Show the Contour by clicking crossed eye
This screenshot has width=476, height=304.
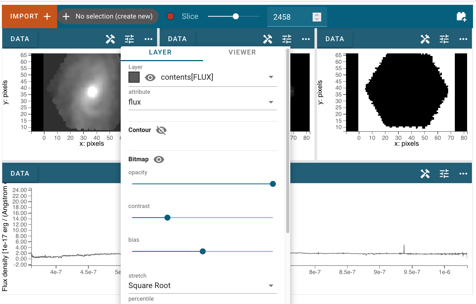161,130
